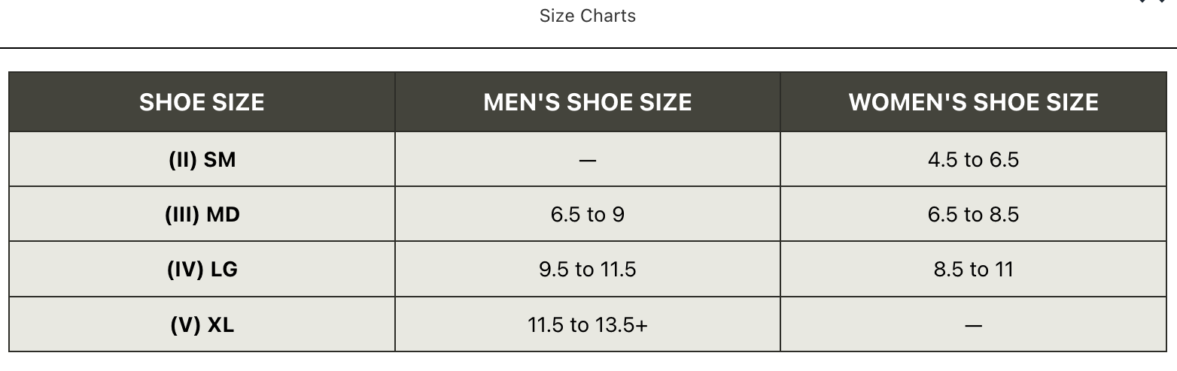Select the (V) XL size label
This screenshot has height=371, width=1177.
coord(202,324)
